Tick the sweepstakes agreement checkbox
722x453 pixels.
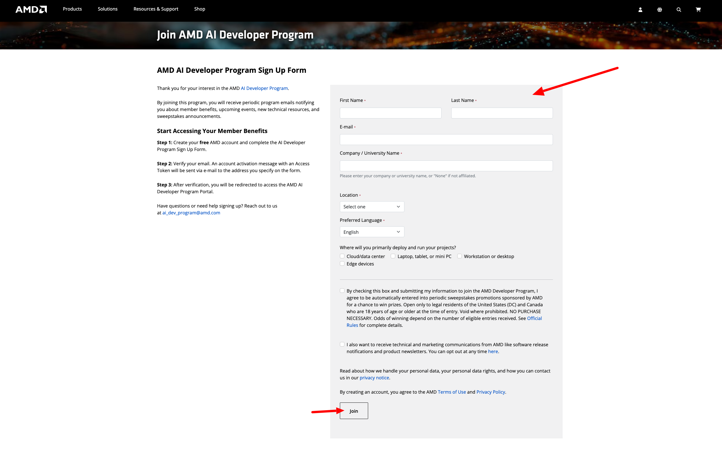(342, 291)
